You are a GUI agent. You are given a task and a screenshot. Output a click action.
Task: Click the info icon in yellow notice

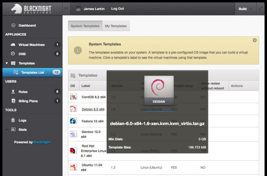(x=78, y=50)
